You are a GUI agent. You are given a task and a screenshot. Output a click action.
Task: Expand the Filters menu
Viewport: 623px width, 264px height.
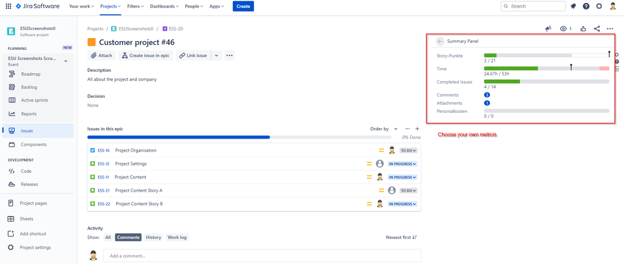click(136, 6)
